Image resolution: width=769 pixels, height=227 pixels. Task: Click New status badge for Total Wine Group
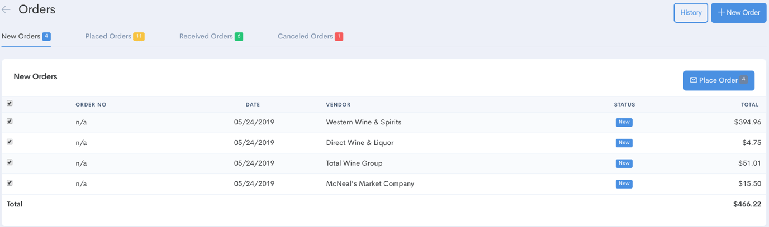pyautogui.click(x=624, y=163)
